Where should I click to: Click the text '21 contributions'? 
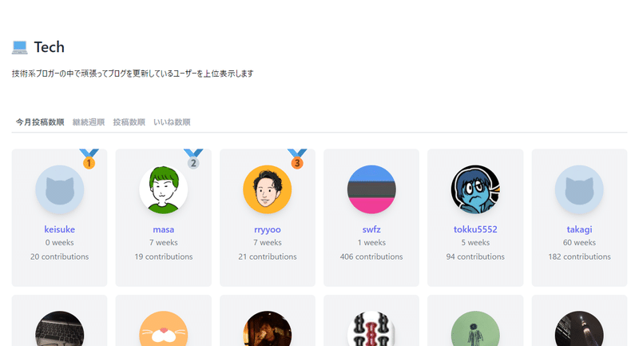point(268,257)
